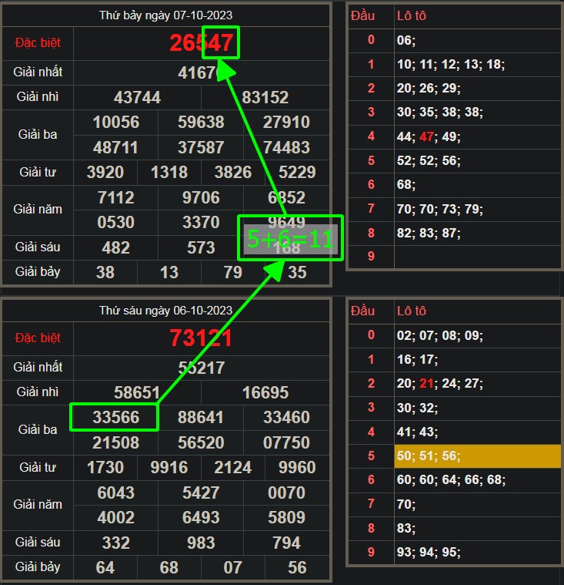Select the special prize number 73121
This screenshot has width=564, height=585.
pyautogui.click(x=201, y=338)
